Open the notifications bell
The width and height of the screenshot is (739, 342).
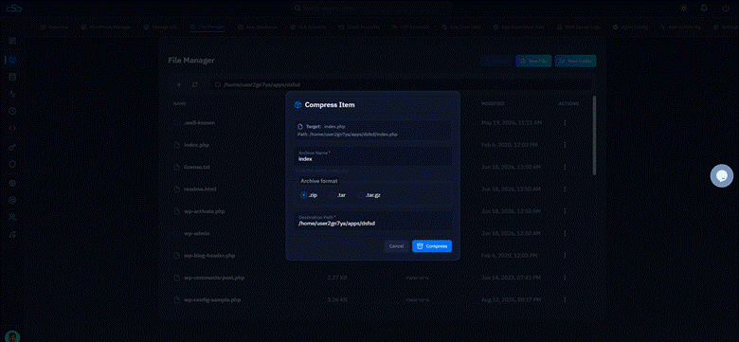pyautogui.click(x=704, y=8)
